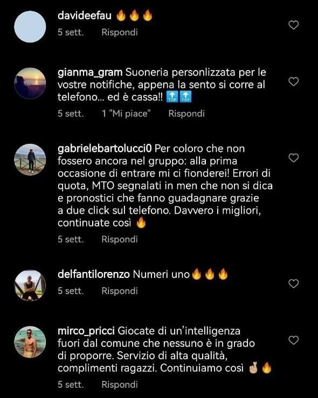Tap heart icon on gianma_gram's comment
Viewport: 318px width, 398px height.
tap(294, 81)
